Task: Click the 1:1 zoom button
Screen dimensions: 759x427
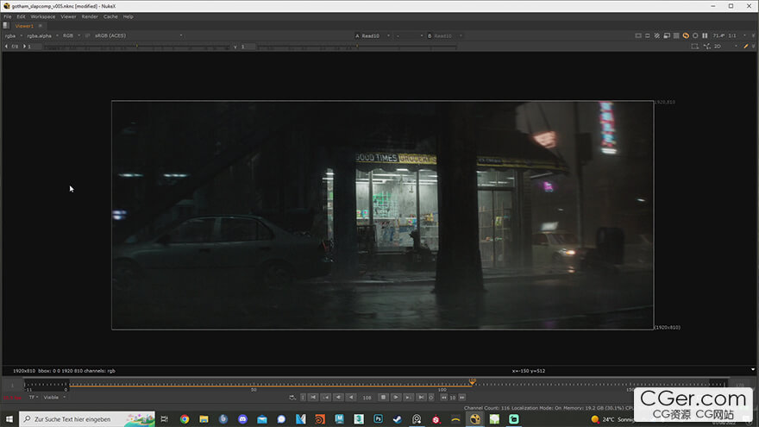Action: coord(732,35)
